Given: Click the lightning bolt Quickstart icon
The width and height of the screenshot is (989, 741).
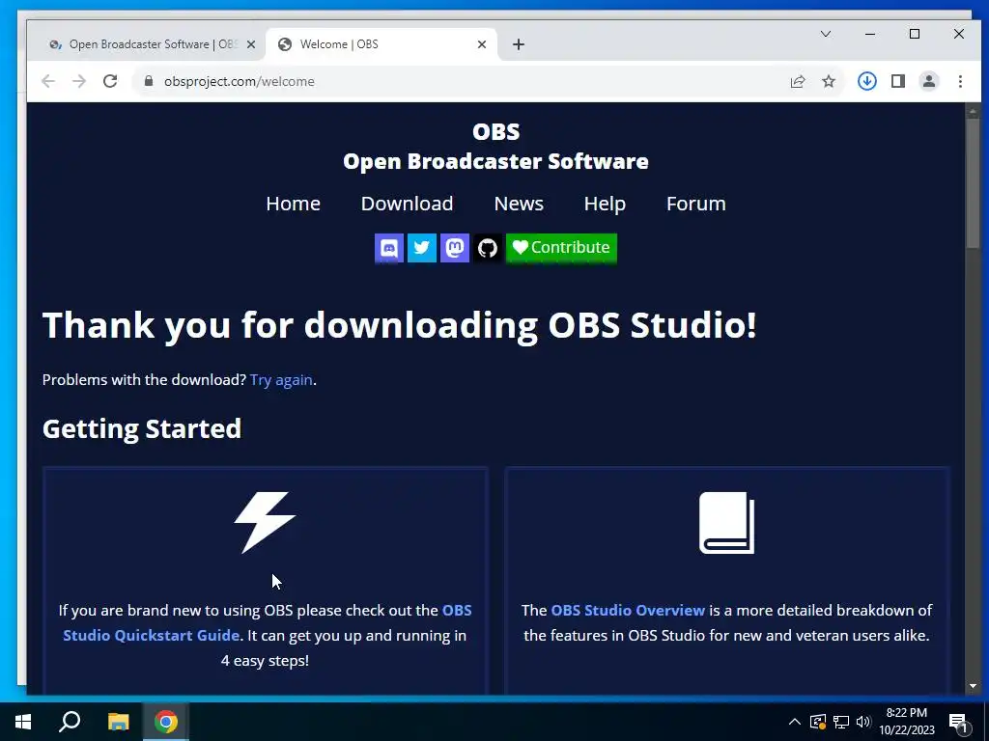Looking at the screenshot, I should pyautogui.click(x=265, y=522).
